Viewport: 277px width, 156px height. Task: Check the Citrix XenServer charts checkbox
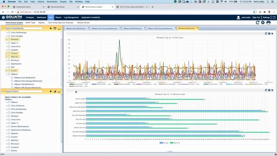9,106
